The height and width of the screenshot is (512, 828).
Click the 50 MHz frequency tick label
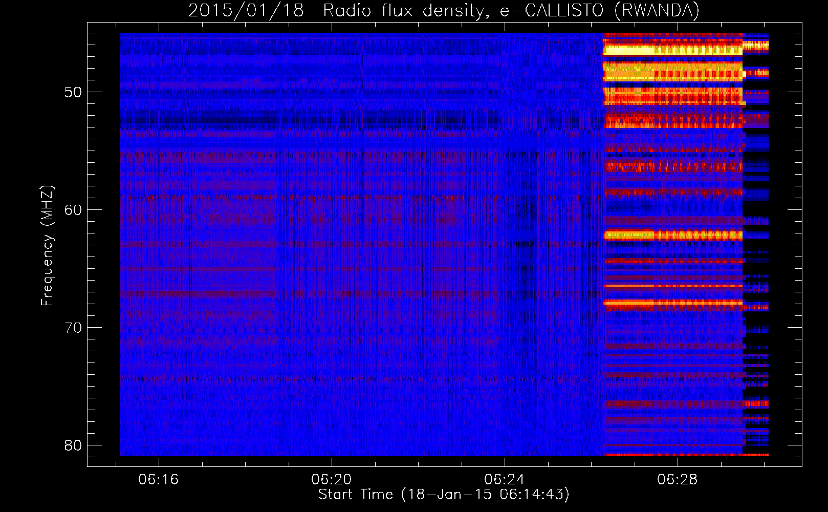[x=73, y=93]
